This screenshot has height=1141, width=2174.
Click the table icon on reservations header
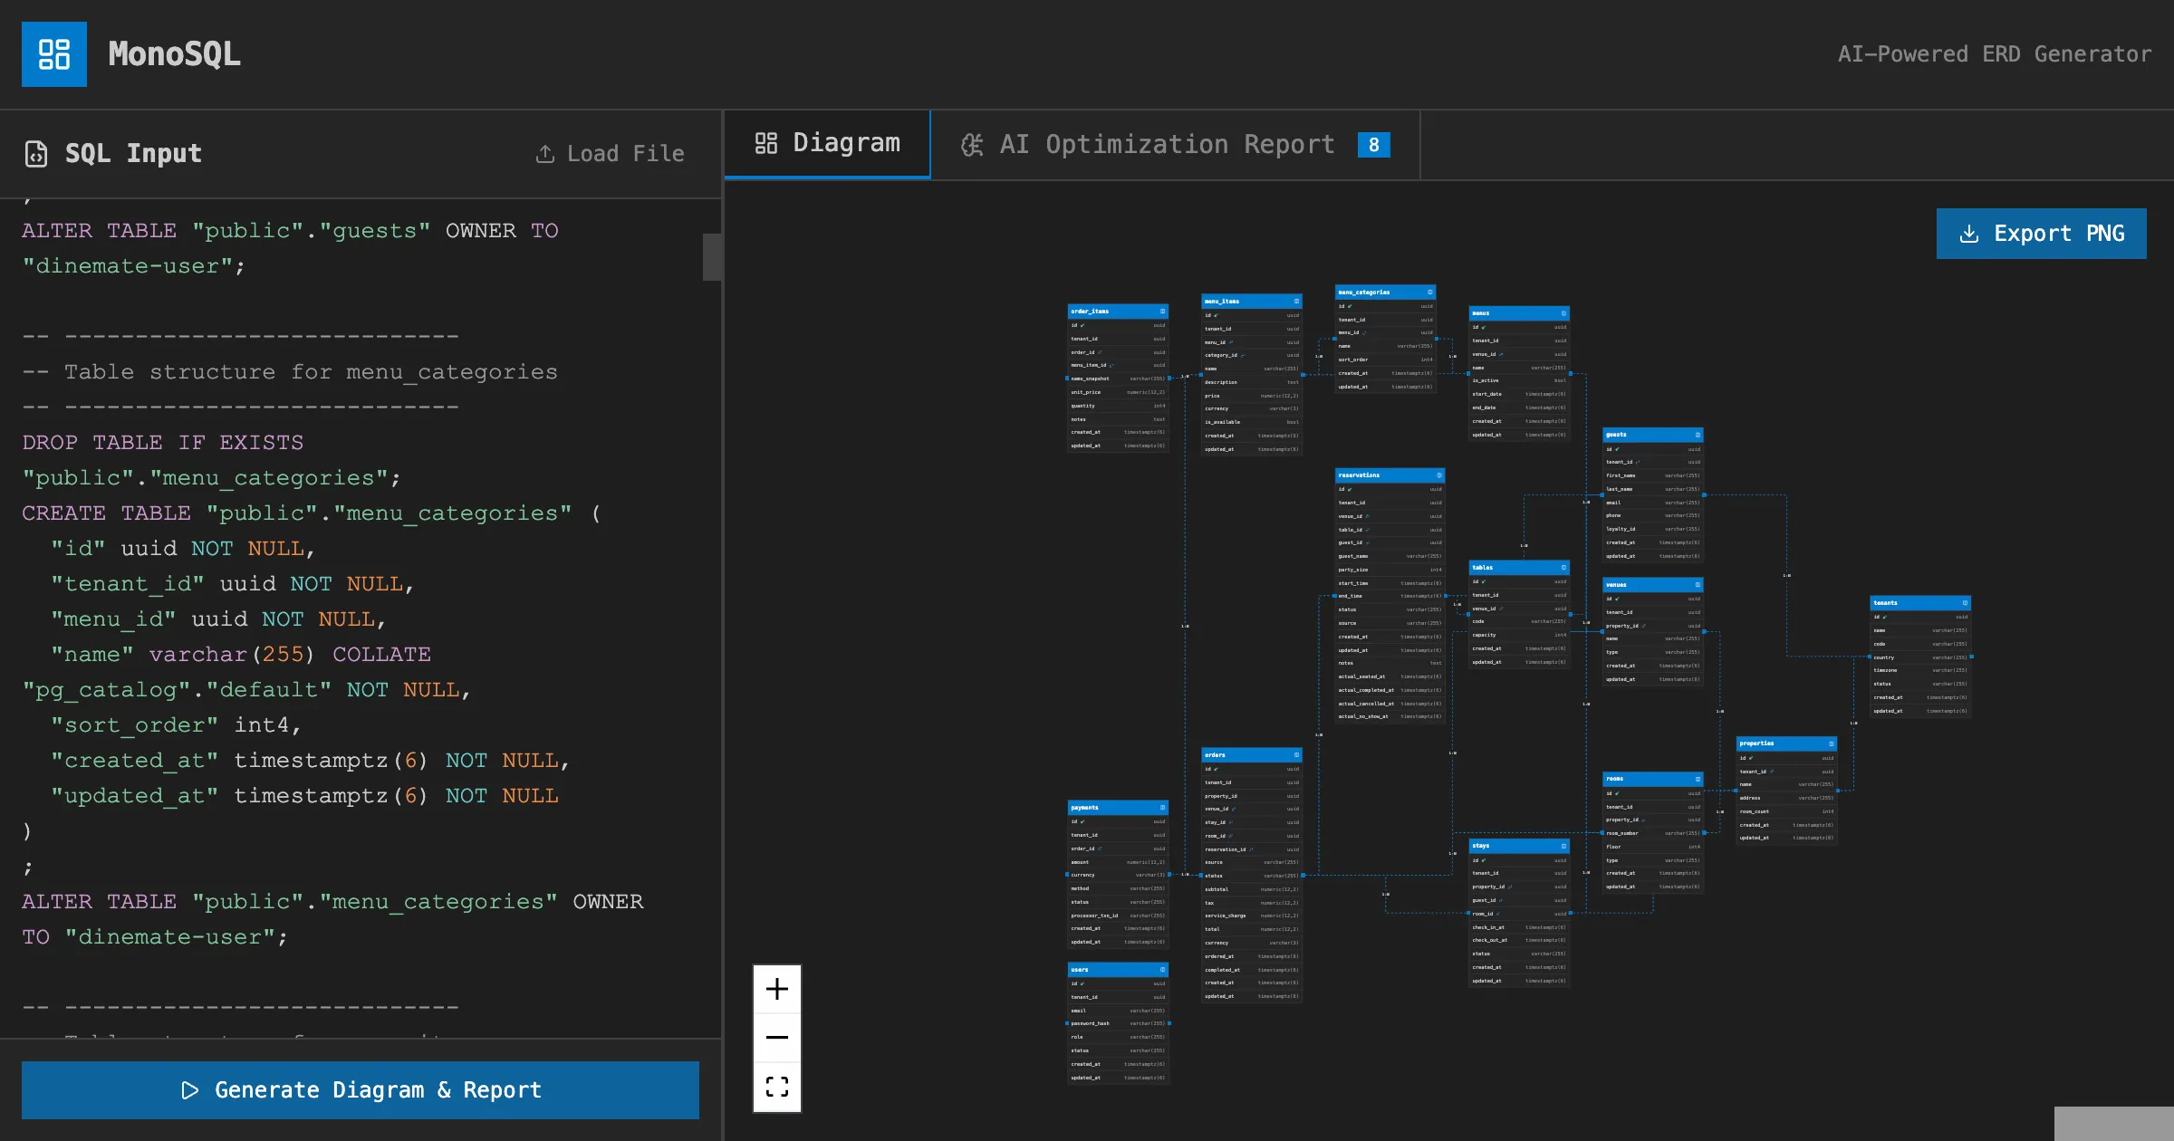click(x=1438, y=475)
